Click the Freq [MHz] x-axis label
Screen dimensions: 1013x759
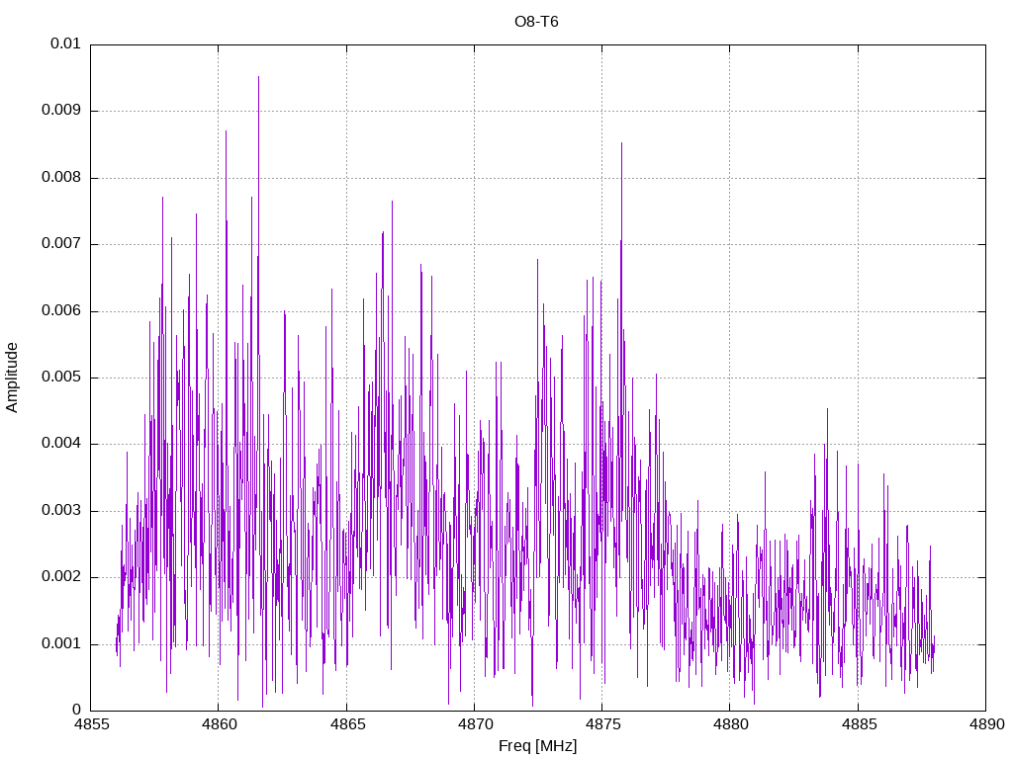[x=537, y=746]
